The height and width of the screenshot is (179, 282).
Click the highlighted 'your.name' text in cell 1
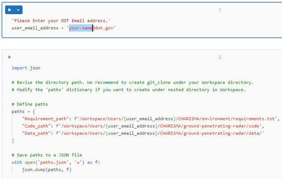coord(80,28)
